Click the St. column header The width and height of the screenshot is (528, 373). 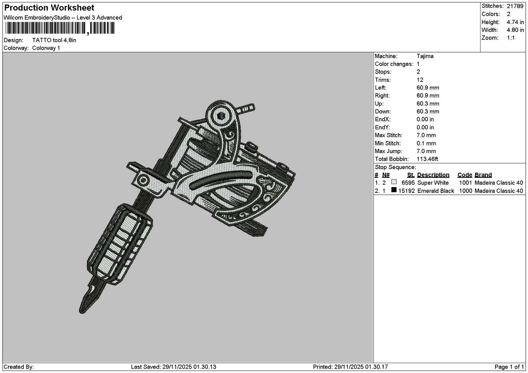point(411,175)
